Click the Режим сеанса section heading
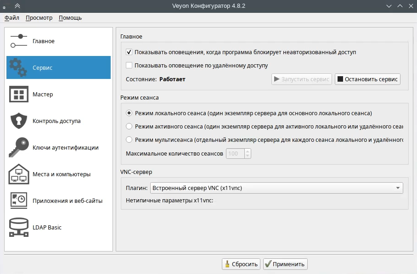417x274 pixels. click(x=140, y=98)
